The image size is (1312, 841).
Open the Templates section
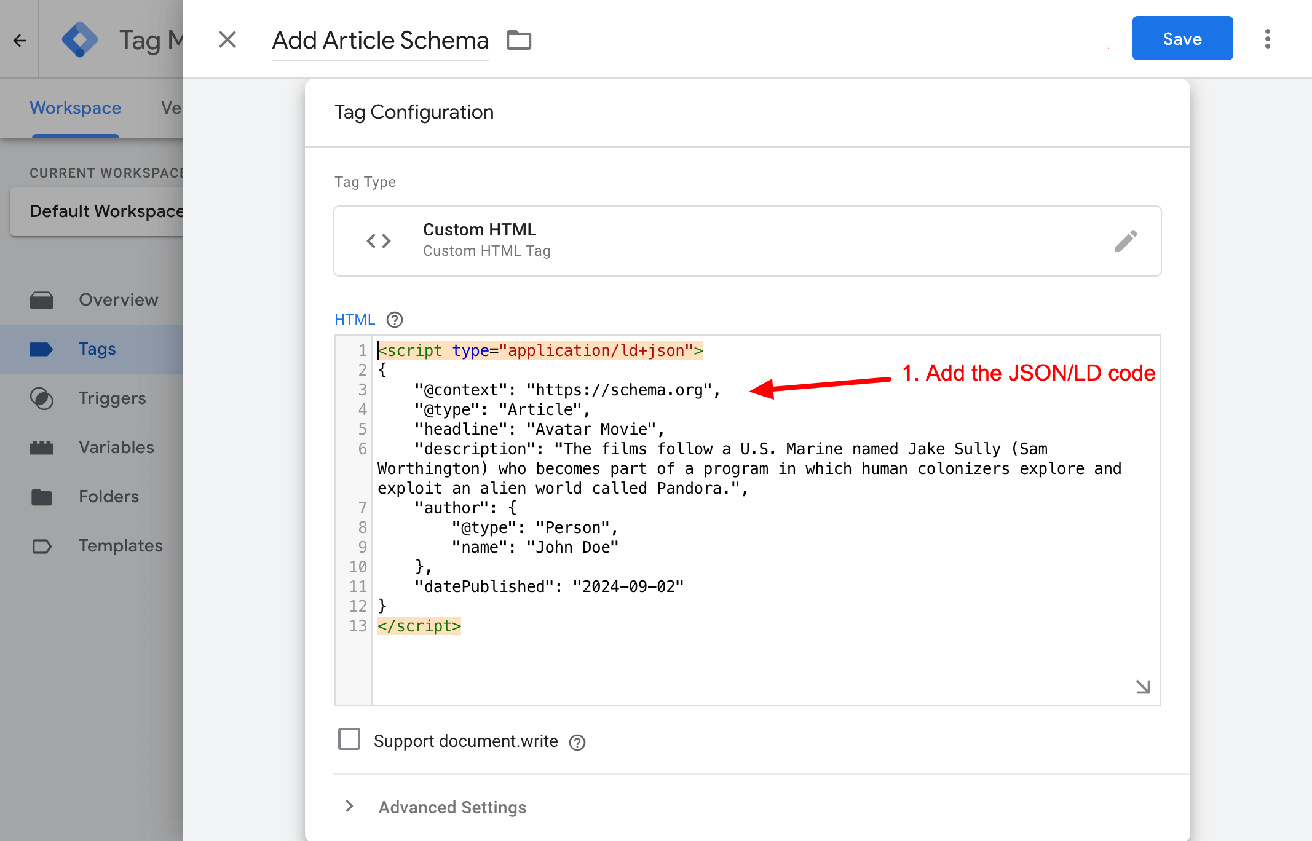pyautogui.click(x=121, y=545)
